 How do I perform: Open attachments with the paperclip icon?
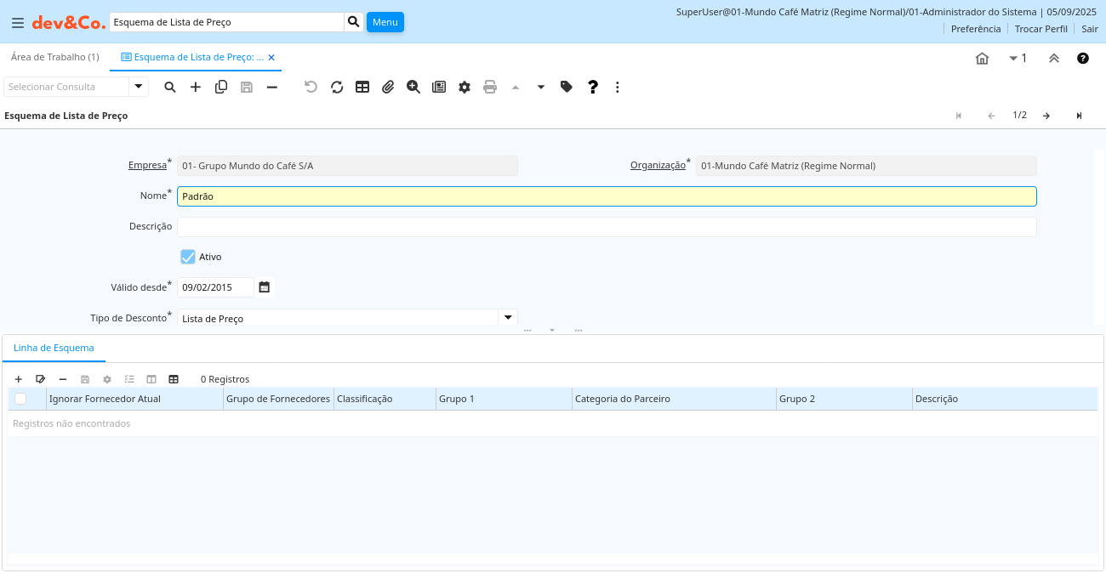(x=388, y=87)
